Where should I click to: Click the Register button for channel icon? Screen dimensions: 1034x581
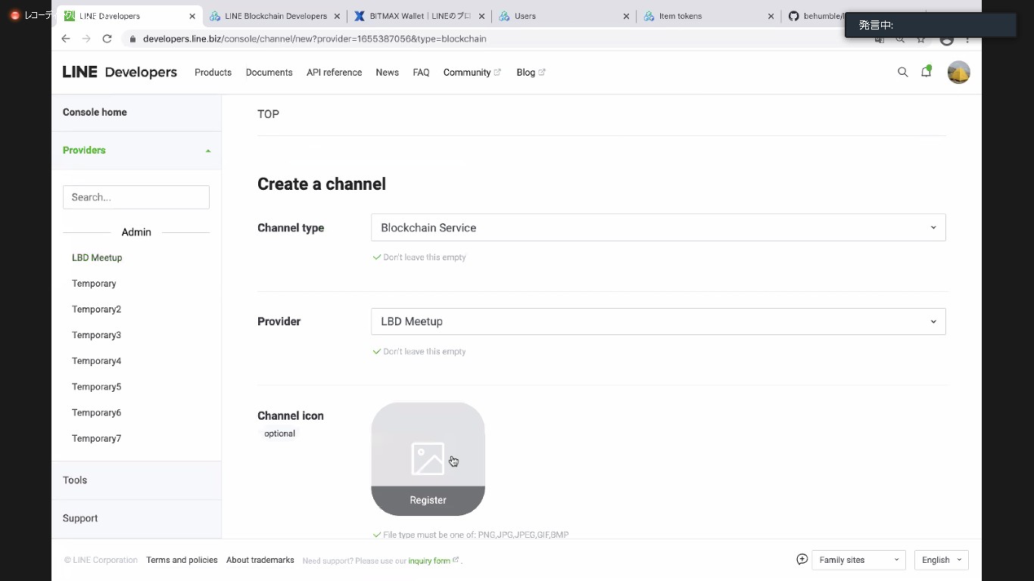coord(428,500)
